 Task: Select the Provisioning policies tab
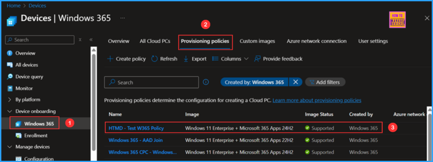tap(205, 41)
